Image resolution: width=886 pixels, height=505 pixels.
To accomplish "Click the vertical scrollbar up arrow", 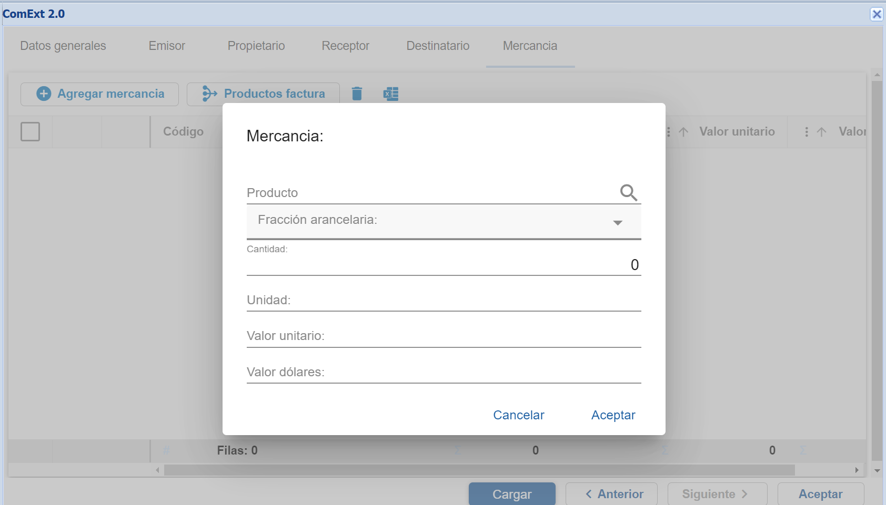I will pos(877,75).
